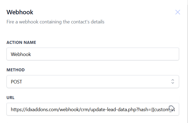Click the URL field label
The width and height of the screenshot is (188, 123).
(11, 97)
